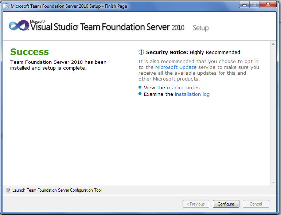Open the Microsoft Update link
Screen dimensions: 281x215
(x=176, y=67)
